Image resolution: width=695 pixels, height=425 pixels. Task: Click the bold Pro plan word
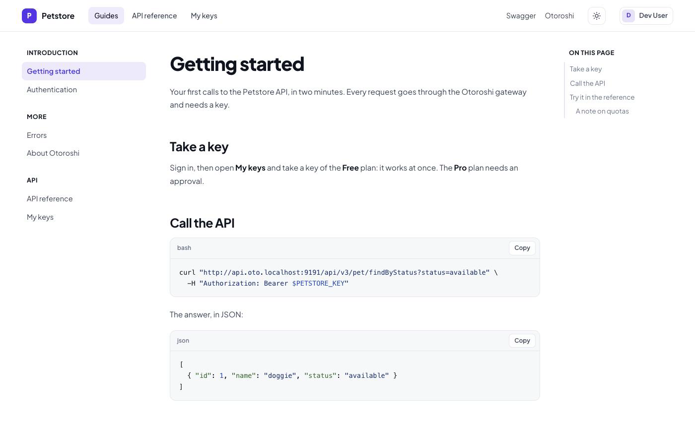(460, 168)
